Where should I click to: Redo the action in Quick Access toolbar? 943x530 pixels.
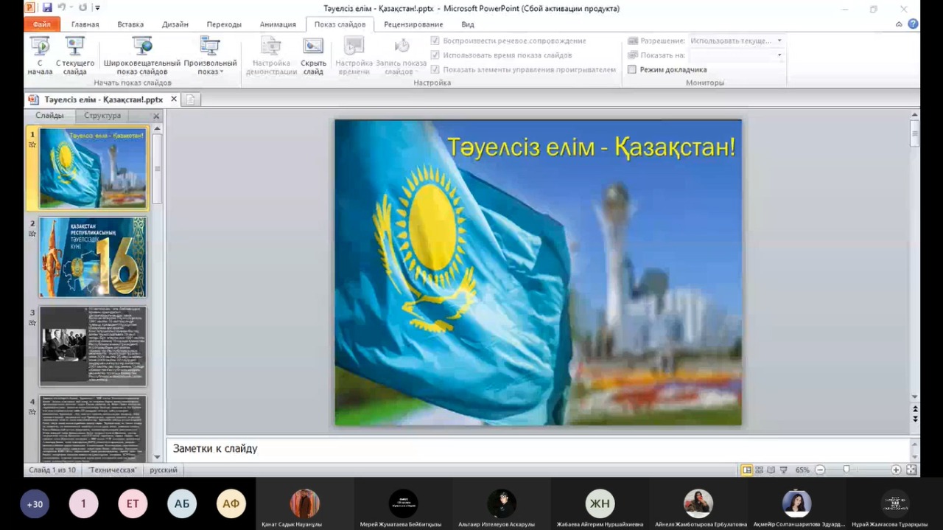(82, 8)
